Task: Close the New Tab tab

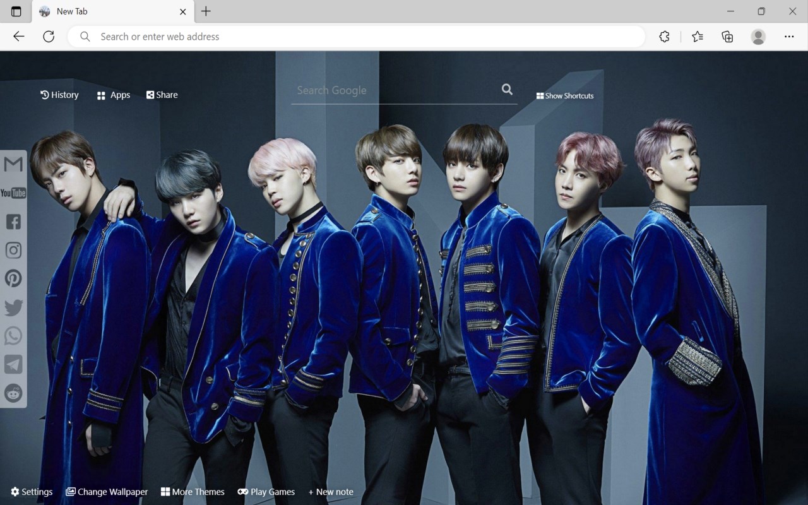Action: click(183, 11)
